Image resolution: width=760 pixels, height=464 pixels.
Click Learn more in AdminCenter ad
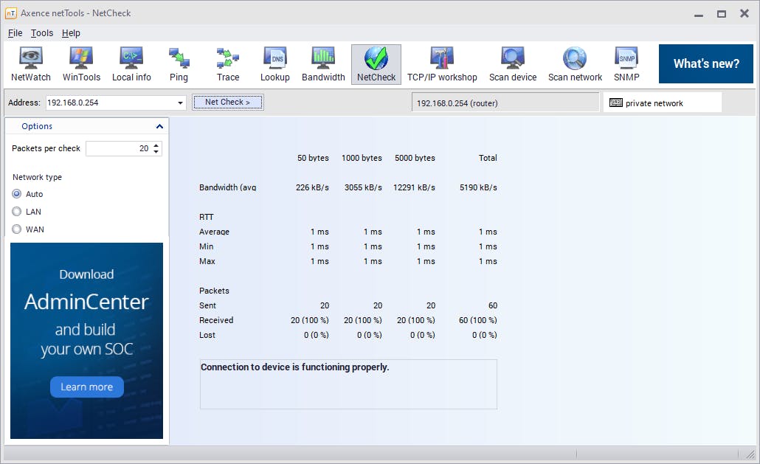pos(87,387)
